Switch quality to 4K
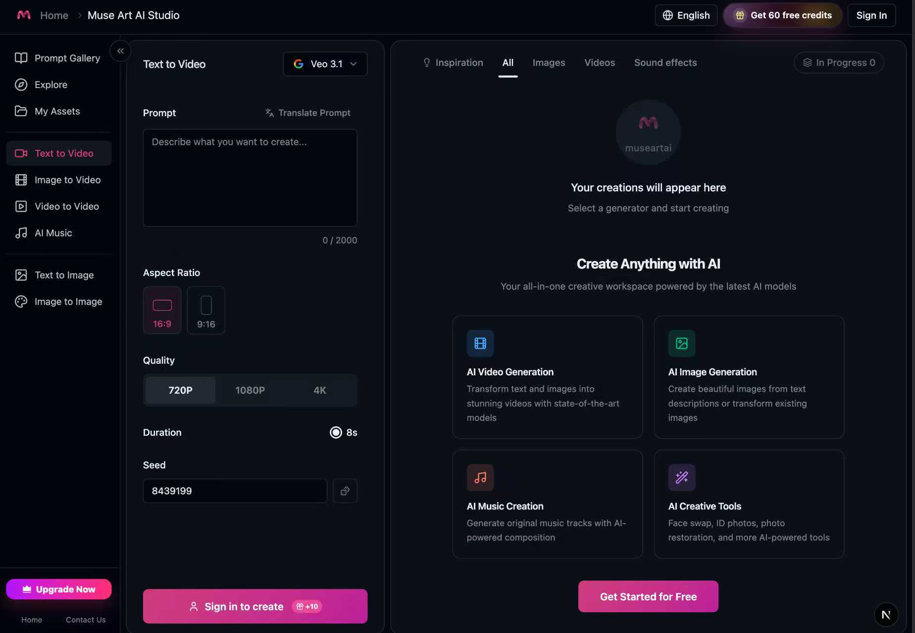 point(319,390)
